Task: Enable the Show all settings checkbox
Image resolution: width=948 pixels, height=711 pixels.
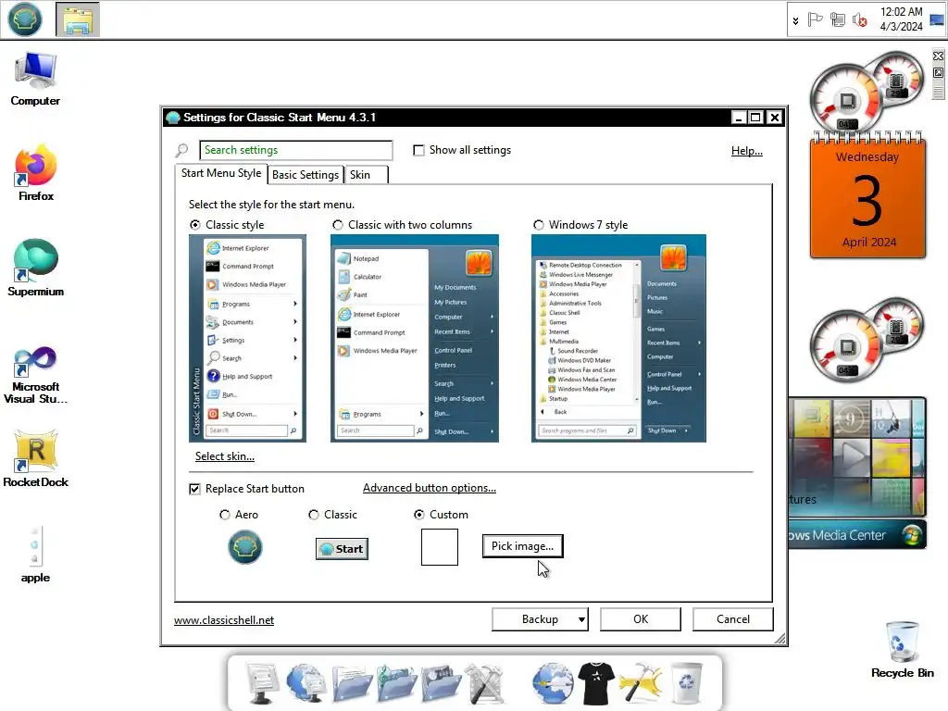Action: pos(418,150)
